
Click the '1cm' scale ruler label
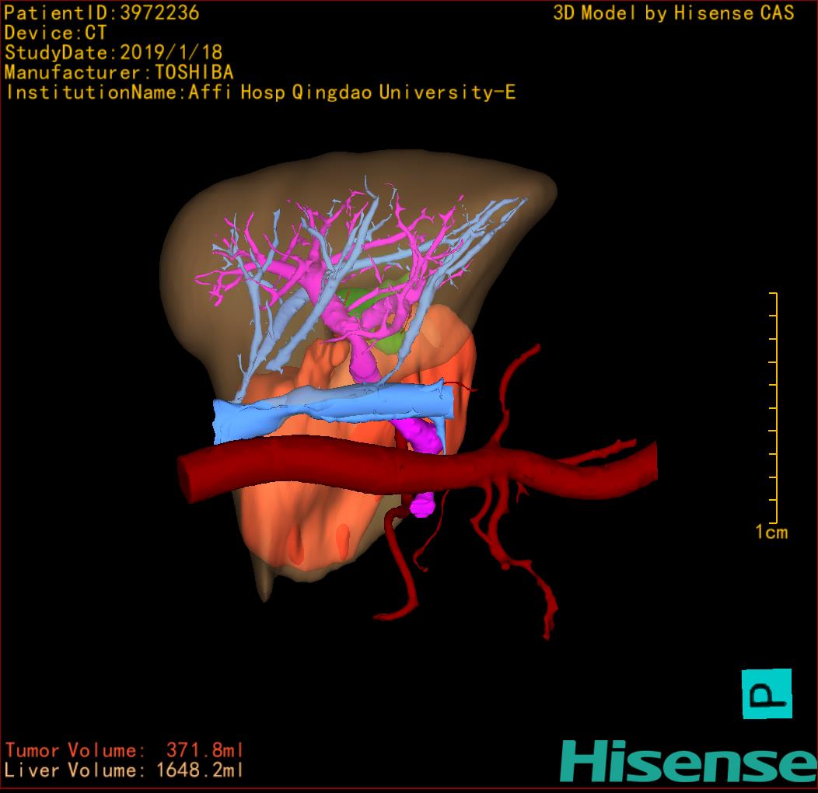click(x=771, y=532)
